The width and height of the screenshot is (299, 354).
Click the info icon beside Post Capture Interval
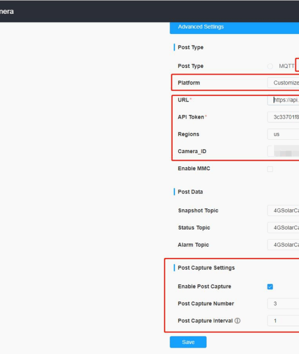click(x=237, y=321)
